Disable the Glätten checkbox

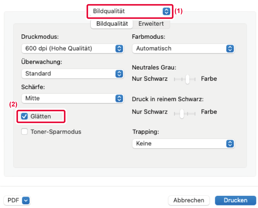24,116
